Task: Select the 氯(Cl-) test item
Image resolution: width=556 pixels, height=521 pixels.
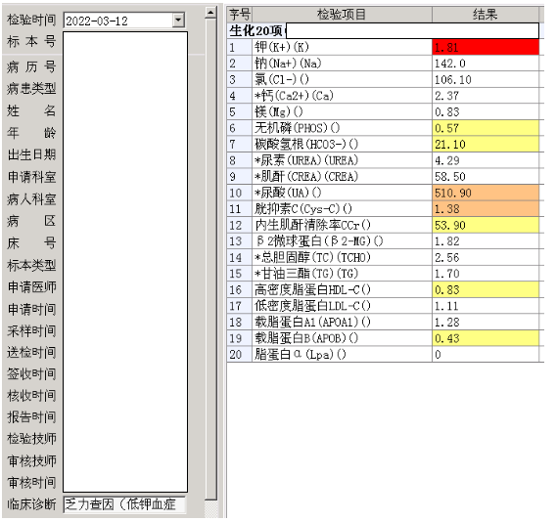Action: (342, 80)
